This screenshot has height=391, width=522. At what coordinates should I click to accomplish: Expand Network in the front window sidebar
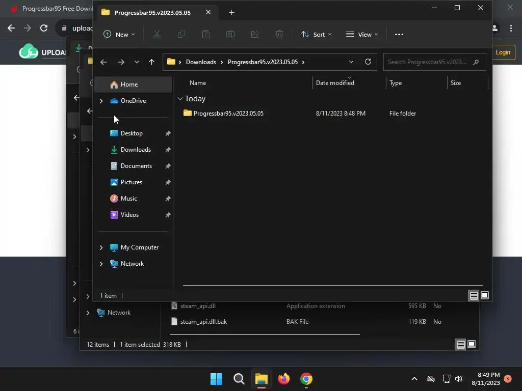(101, 264)
